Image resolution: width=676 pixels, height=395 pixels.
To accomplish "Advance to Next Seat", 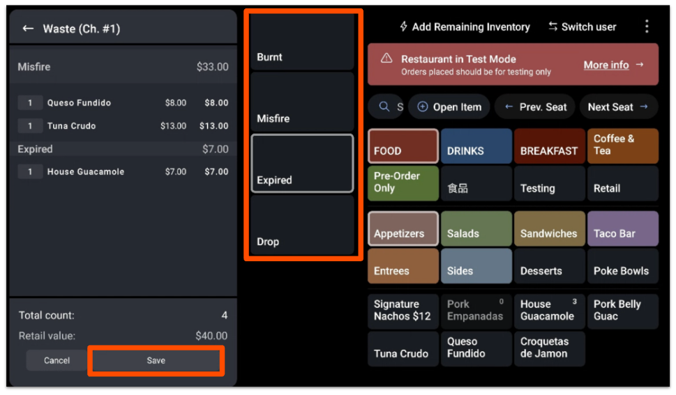I will [617, 107].
